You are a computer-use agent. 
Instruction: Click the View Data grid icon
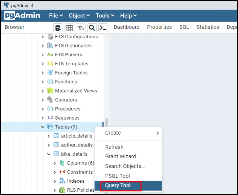click(x=69, y=28)
